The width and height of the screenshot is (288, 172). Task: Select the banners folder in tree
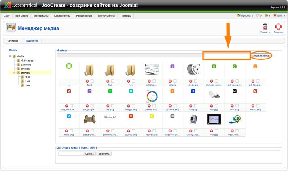(25, 64)
